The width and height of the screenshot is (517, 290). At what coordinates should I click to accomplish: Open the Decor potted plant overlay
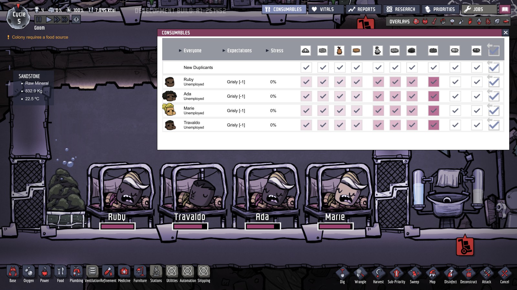(x=479, y=22)
